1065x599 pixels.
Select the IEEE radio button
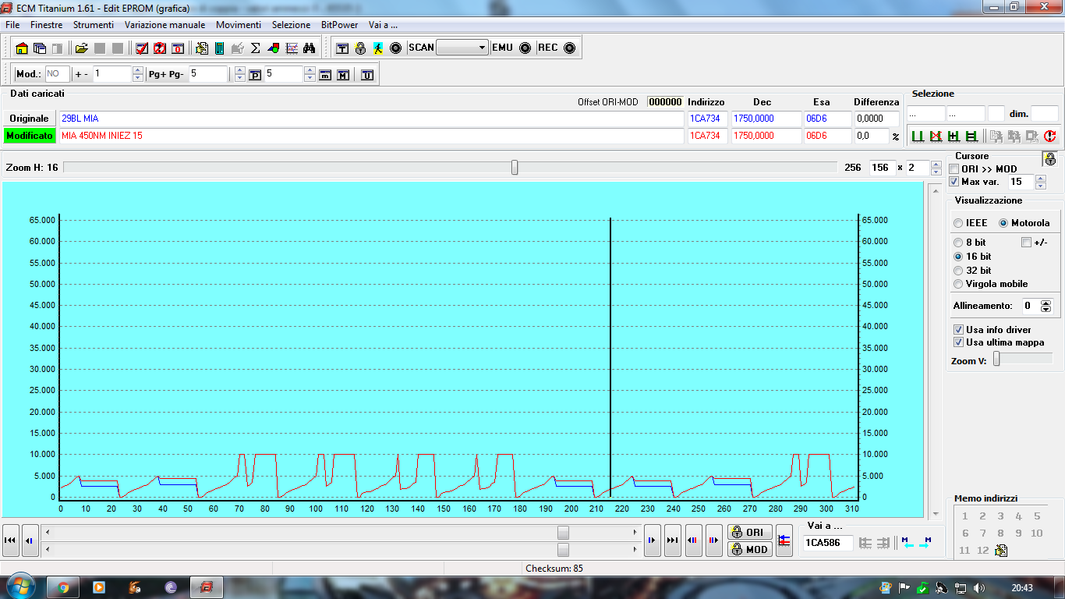958,223
